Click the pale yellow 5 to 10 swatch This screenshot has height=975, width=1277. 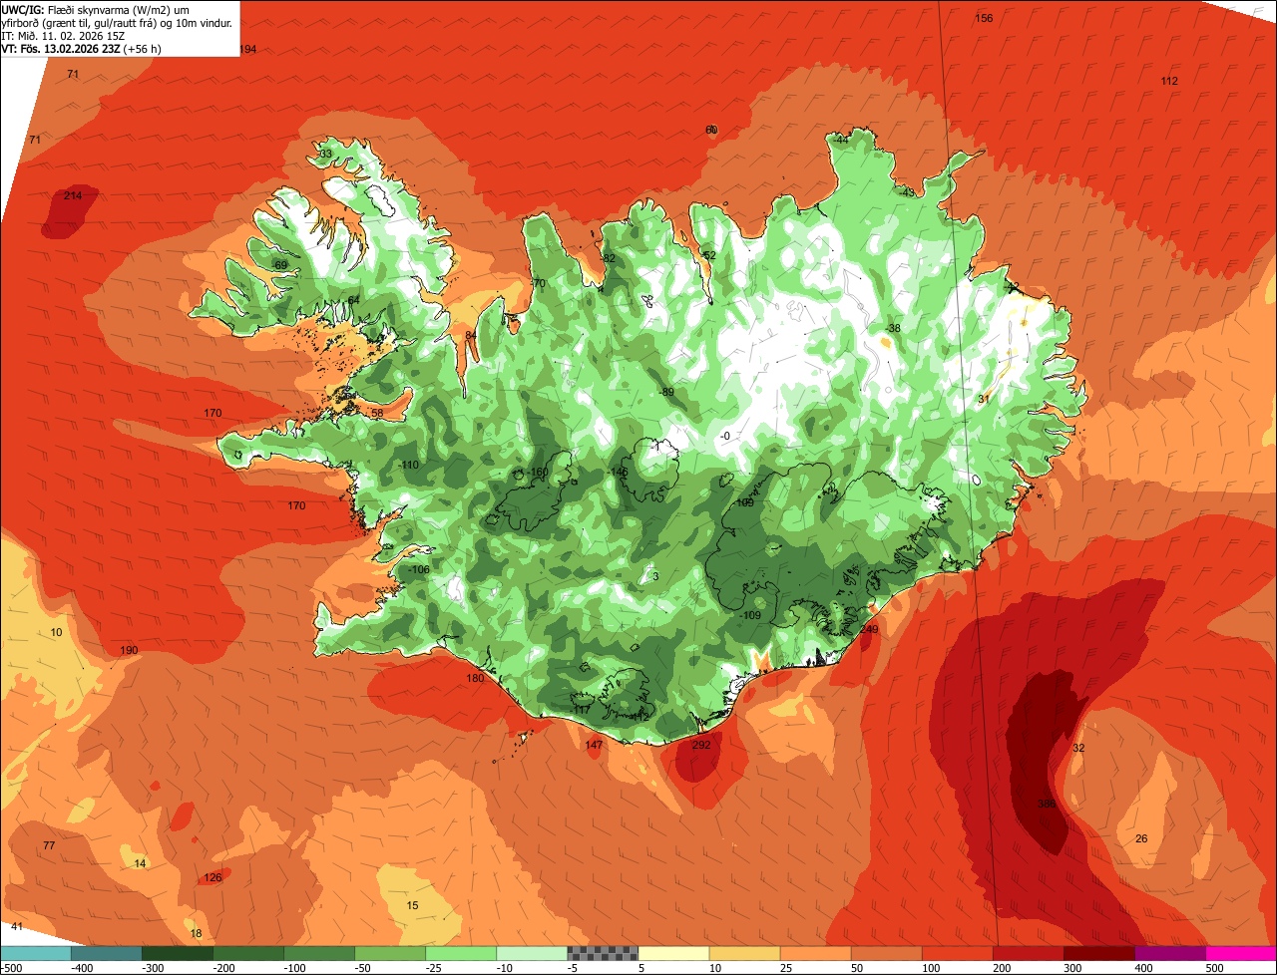tap(673, 953)
